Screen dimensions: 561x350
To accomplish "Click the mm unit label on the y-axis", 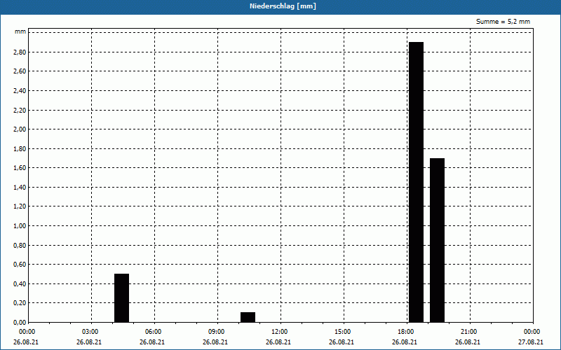I will [x=20, y=31].
